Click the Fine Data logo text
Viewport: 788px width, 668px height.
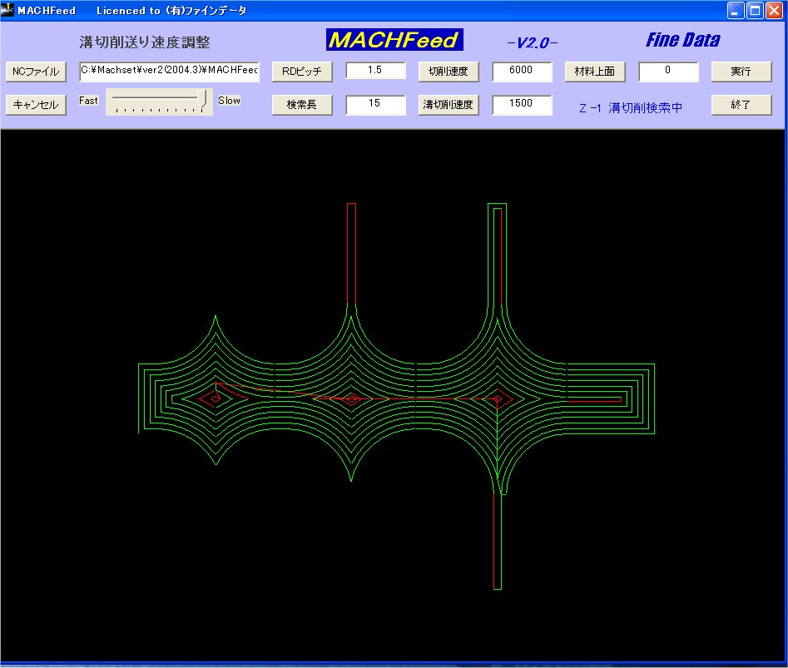(682, 40)
